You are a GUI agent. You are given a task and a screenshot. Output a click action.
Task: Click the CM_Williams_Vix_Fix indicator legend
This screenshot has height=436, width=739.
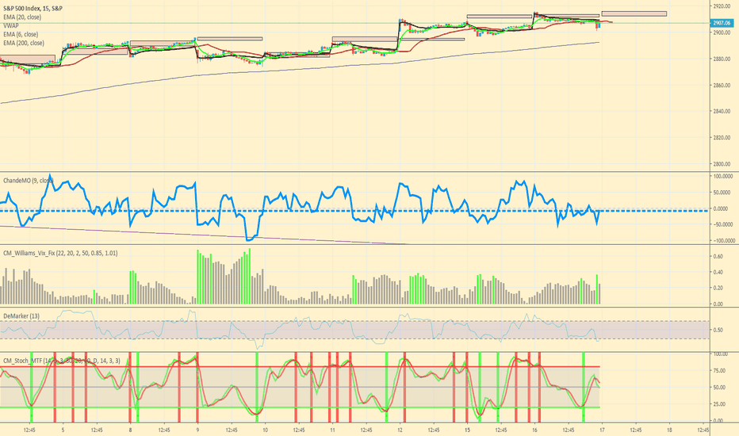pos(60,253)
